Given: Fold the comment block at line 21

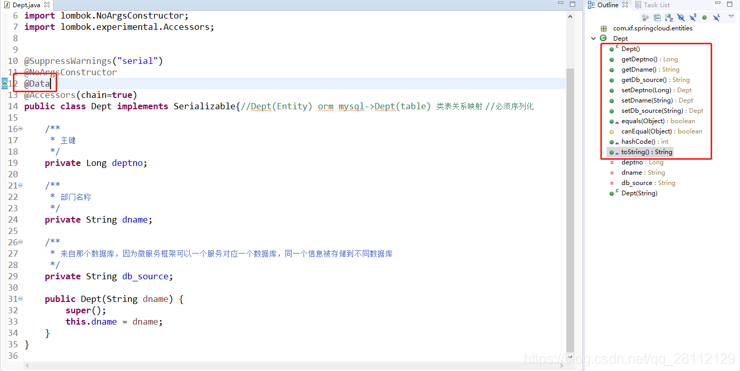Looking at the screenshot, I should pos(21,185).
